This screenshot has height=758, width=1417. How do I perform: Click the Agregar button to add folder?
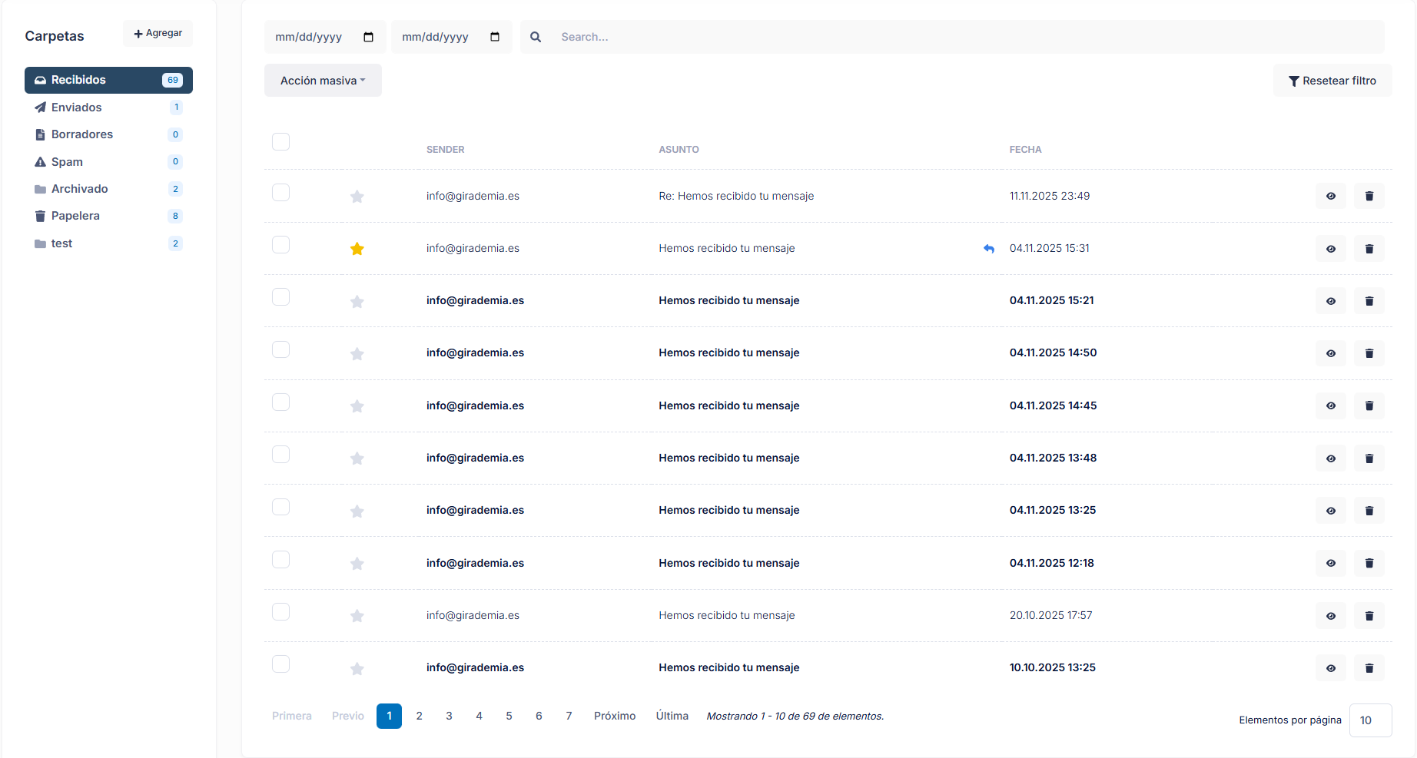pyautogui.click(x=158, y=33)
